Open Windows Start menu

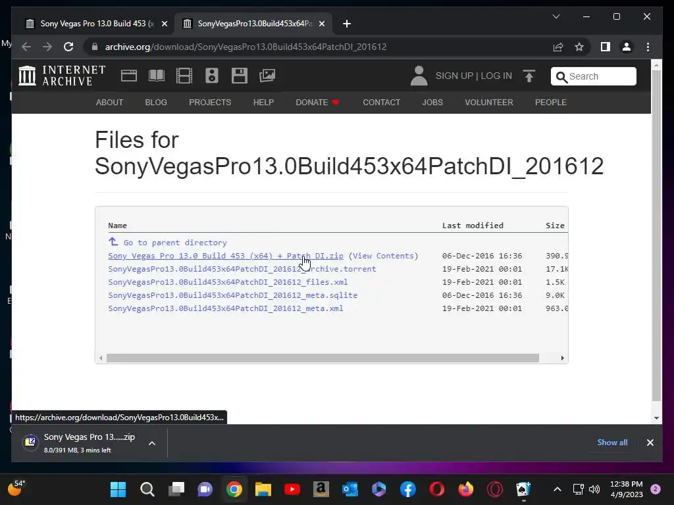click(x=118, y=489)
